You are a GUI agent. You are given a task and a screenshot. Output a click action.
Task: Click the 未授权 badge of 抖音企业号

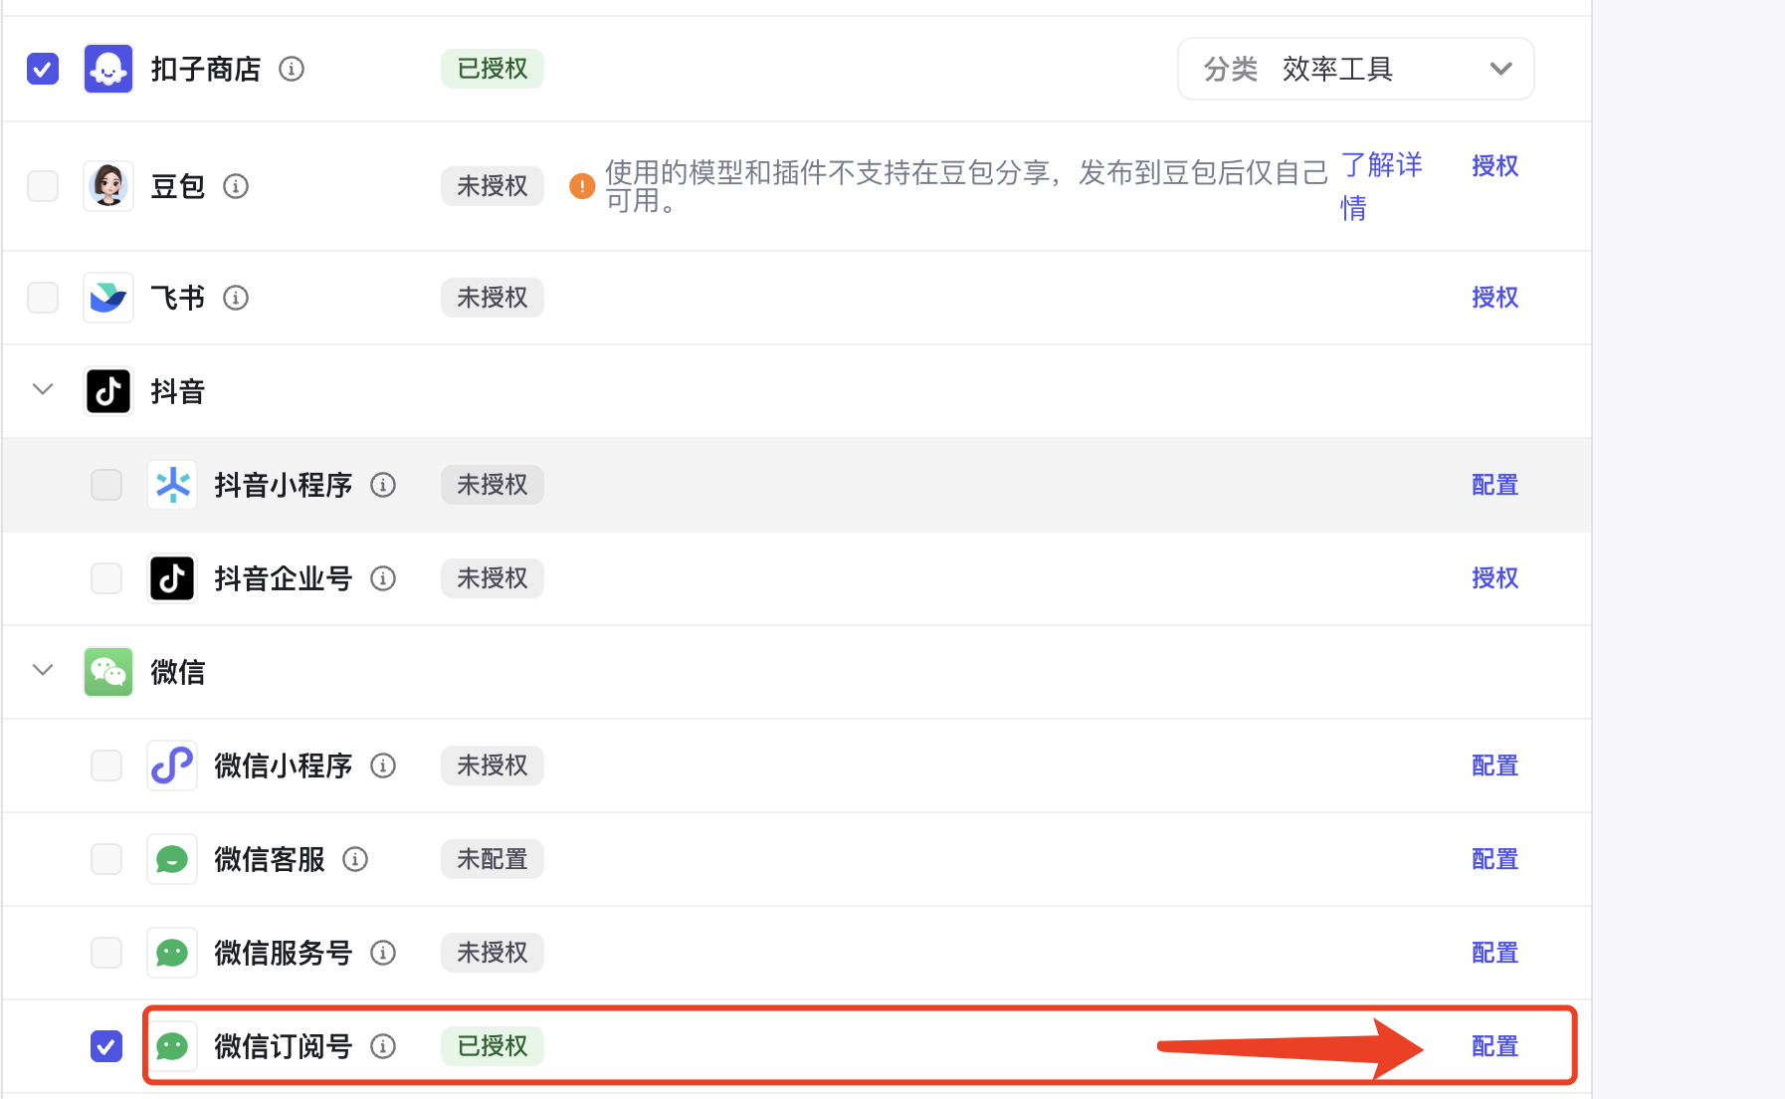click(x=493, y=578)
